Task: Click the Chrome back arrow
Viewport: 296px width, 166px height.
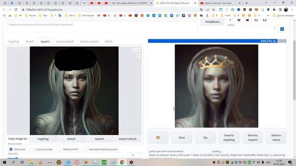Action: [x=4, y=10]
